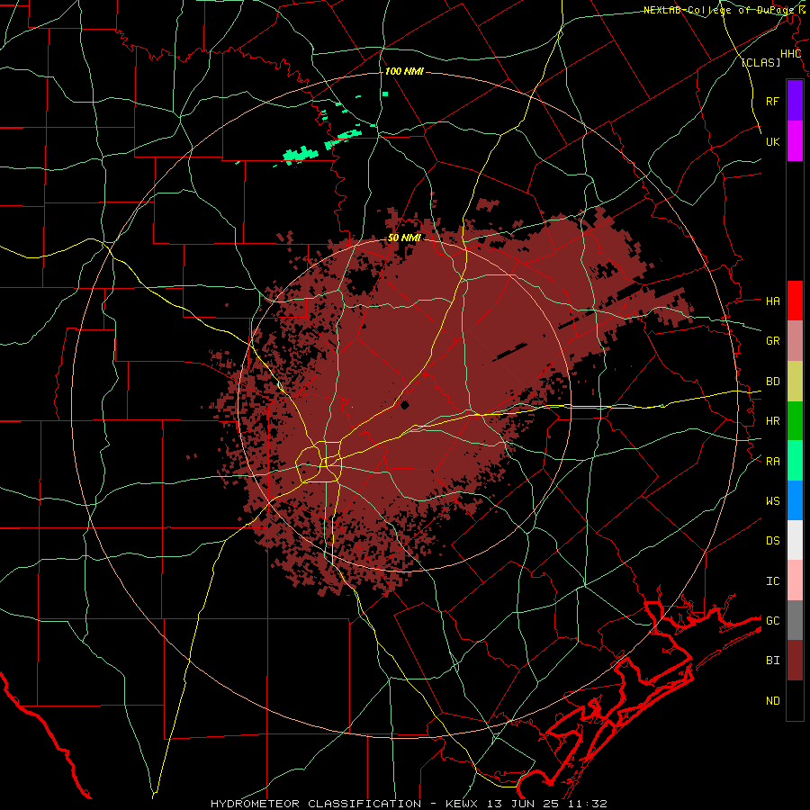
Task: Click the 100 NMI range ring label
Action: 404,71
